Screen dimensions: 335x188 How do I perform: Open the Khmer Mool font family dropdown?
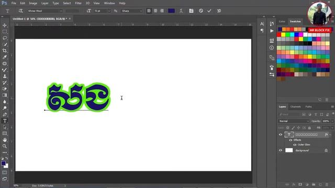coord(45,11)
